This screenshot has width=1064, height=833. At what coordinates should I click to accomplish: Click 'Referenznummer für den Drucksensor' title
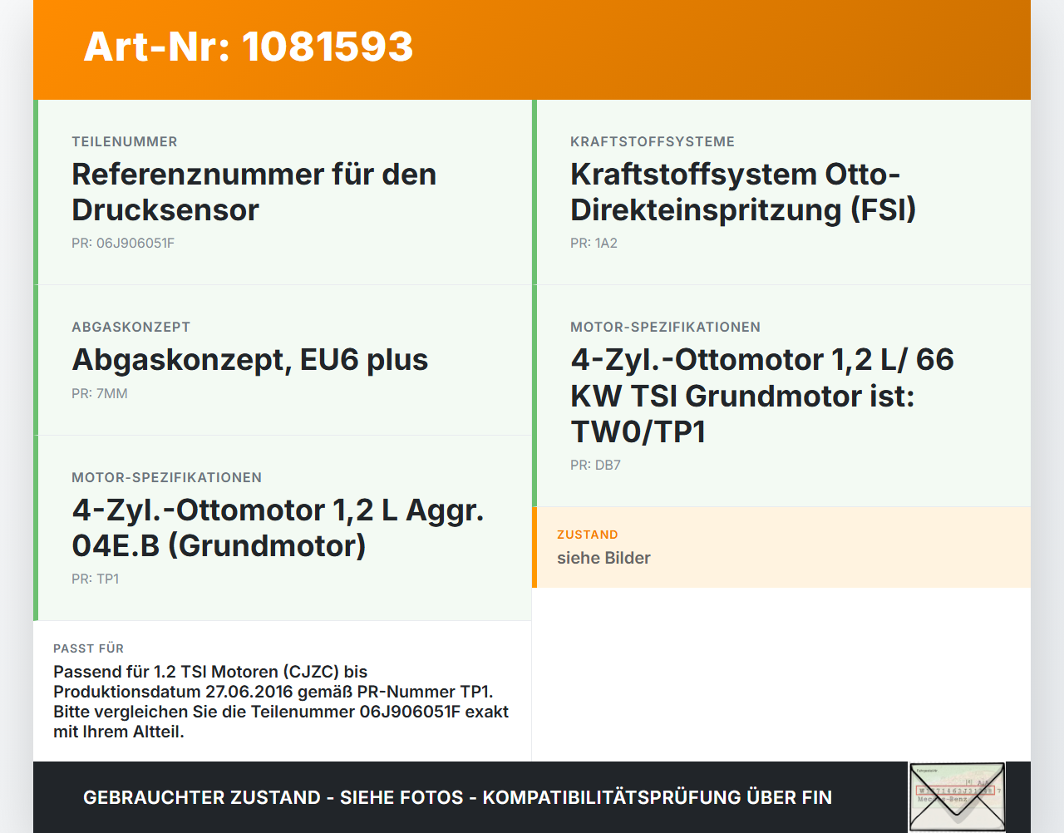tap(254, 192)
